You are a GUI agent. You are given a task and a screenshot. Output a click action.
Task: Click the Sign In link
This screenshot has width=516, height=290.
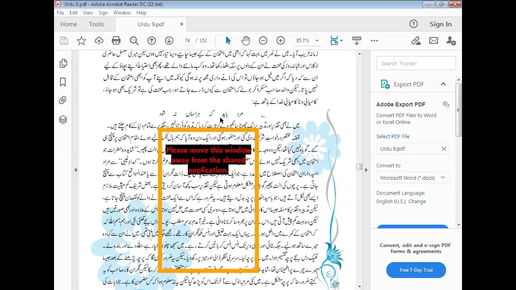coord(441,24)
